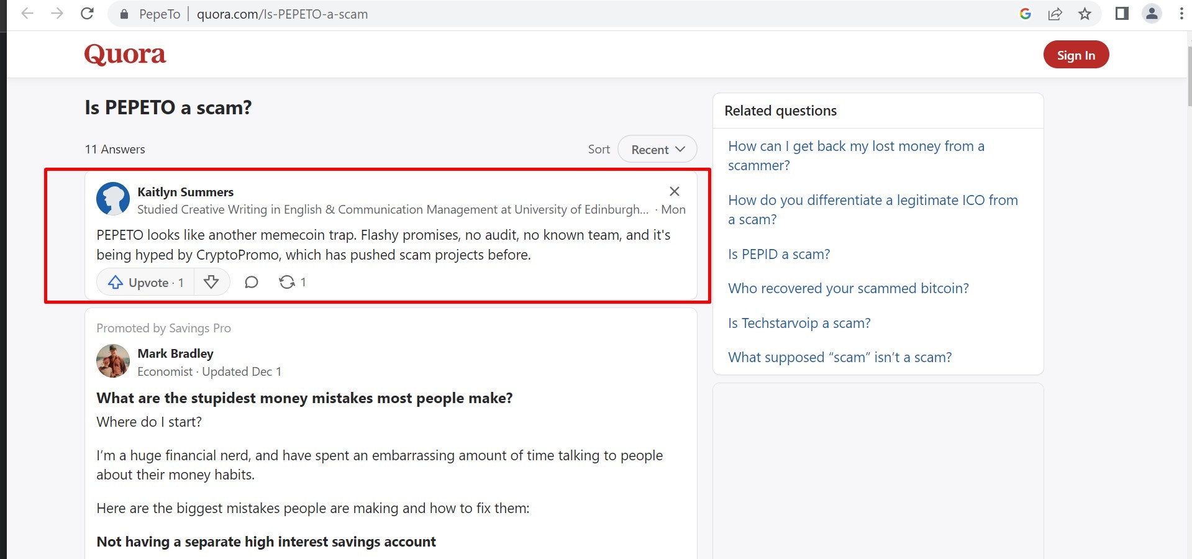Open the Chrome three-dot menu
Screen dimensions: 1192x559
click(x=1181, y=14)
